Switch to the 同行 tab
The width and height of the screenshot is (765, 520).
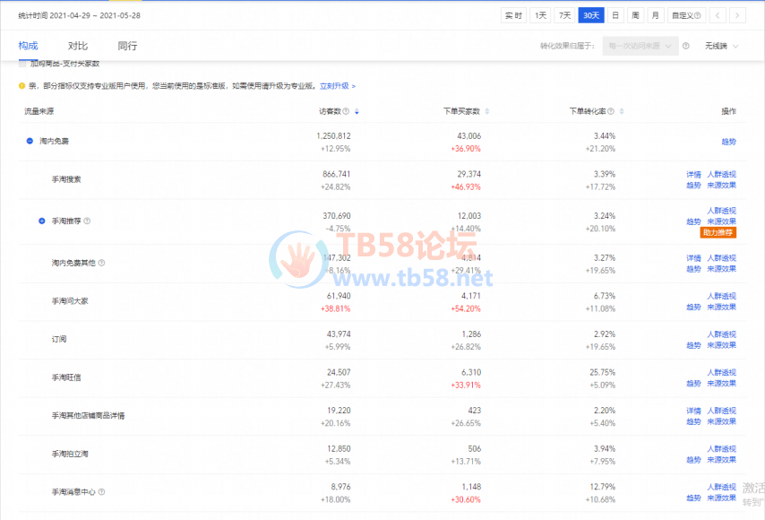(127, 46)
